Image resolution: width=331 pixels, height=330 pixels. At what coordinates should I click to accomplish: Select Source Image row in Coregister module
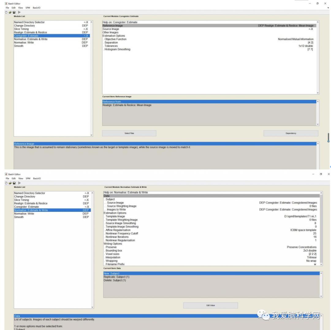209,29
